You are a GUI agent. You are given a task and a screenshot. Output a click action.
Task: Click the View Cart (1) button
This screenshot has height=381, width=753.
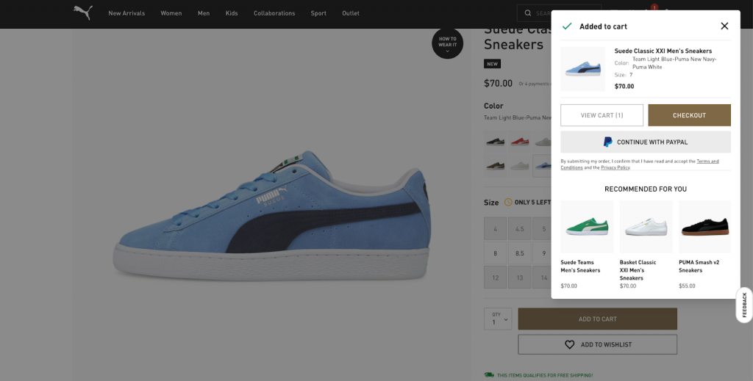602,115
